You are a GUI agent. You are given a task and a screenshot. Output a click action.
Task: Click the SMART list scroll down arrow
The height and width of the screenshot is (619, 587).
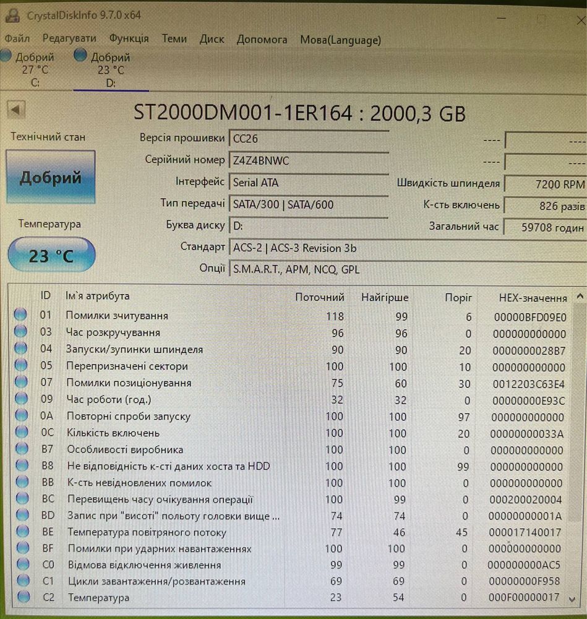pyautogui.click(x=572, y=599)
